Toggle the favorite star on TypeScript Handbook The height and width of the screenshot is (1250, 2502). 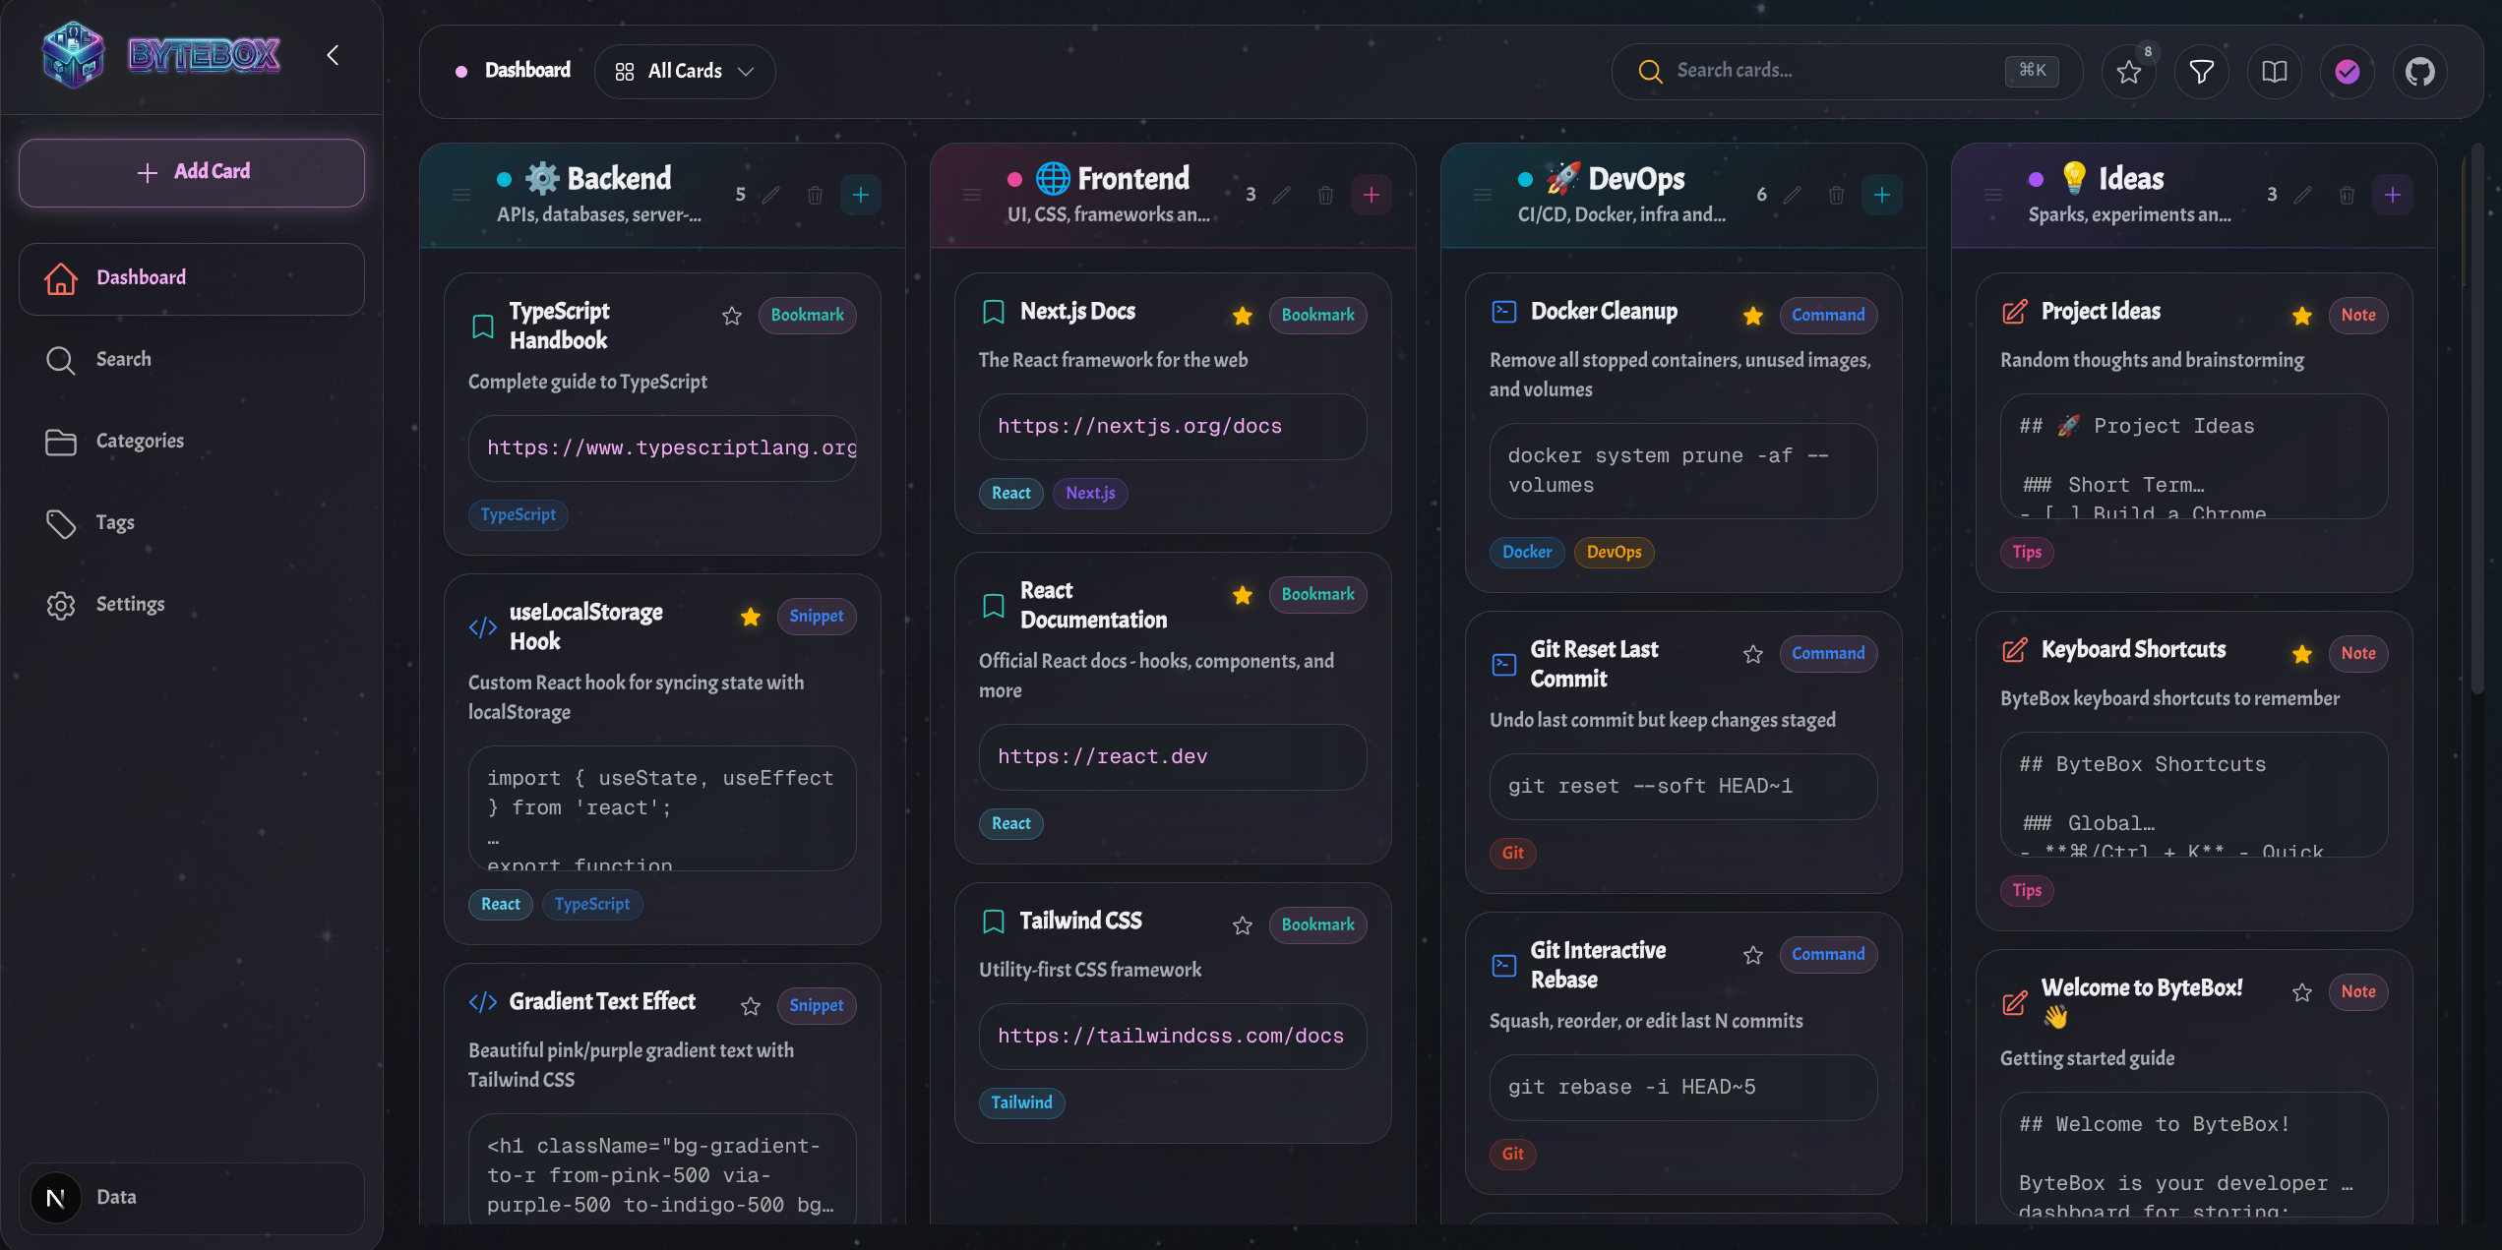tap(732, 316)
